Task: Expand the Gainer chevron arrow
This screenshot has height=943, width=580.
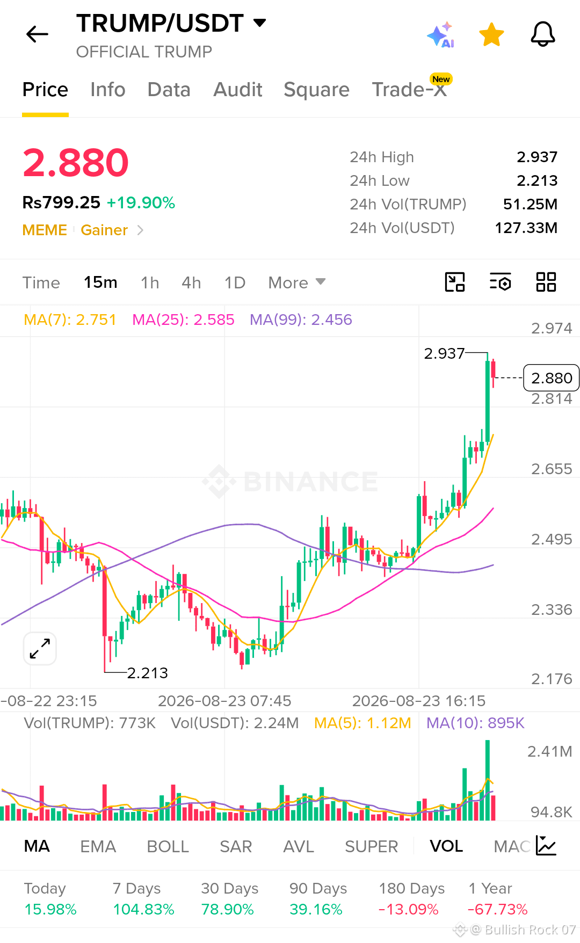Action: pyautogui.click(x=140, y=230)
